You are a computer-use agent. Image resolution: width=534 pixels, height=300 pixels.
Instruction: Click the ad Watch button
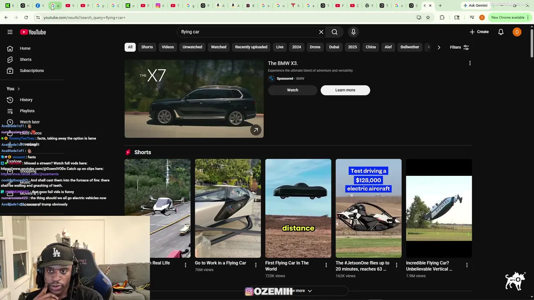click(292, 90)
